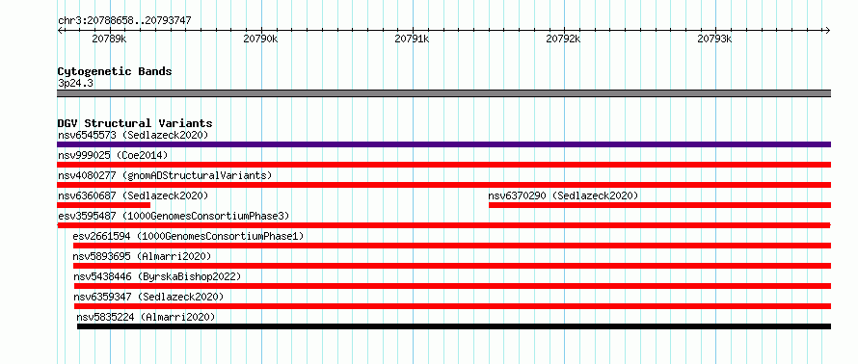The height and width of the screenshot is (364, 858).
Task: Select the Cytogenetic Bands track title
Action: pos(115,71)
